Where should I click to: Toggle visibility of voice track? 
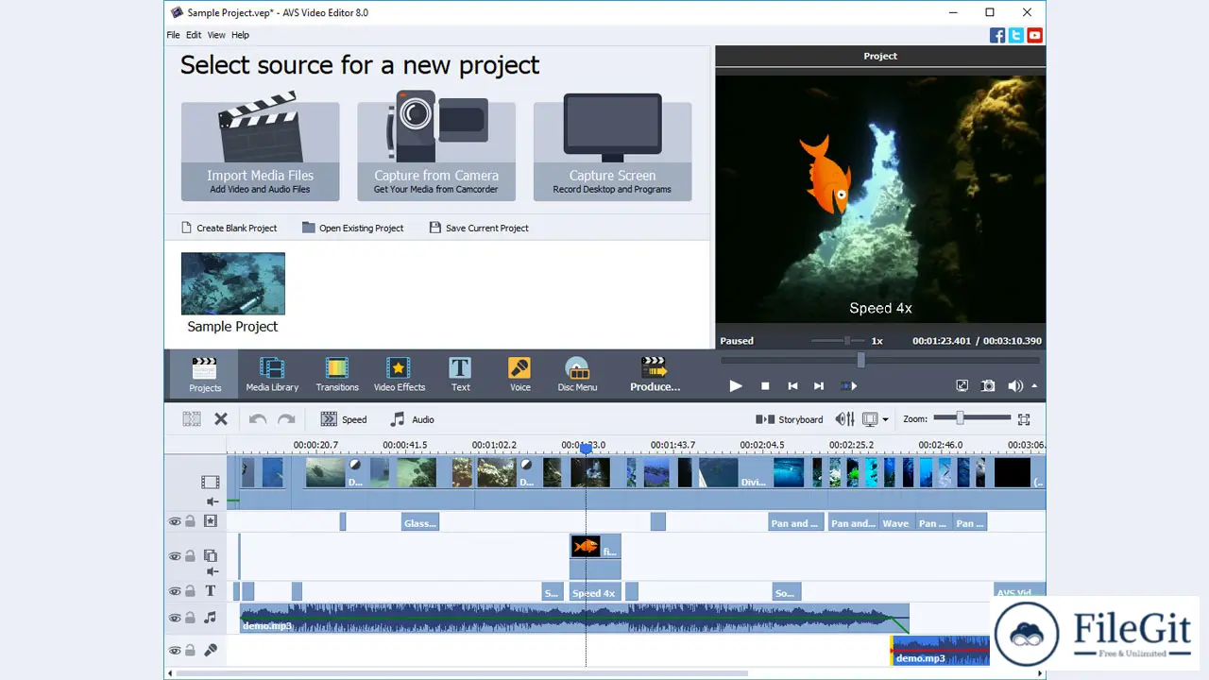(x=174, y=651)
